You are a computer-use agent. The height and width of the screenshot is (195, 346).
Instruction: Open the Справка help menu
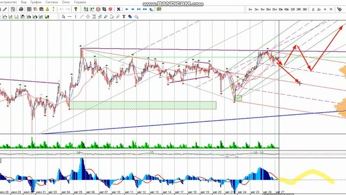pos(79,2)
